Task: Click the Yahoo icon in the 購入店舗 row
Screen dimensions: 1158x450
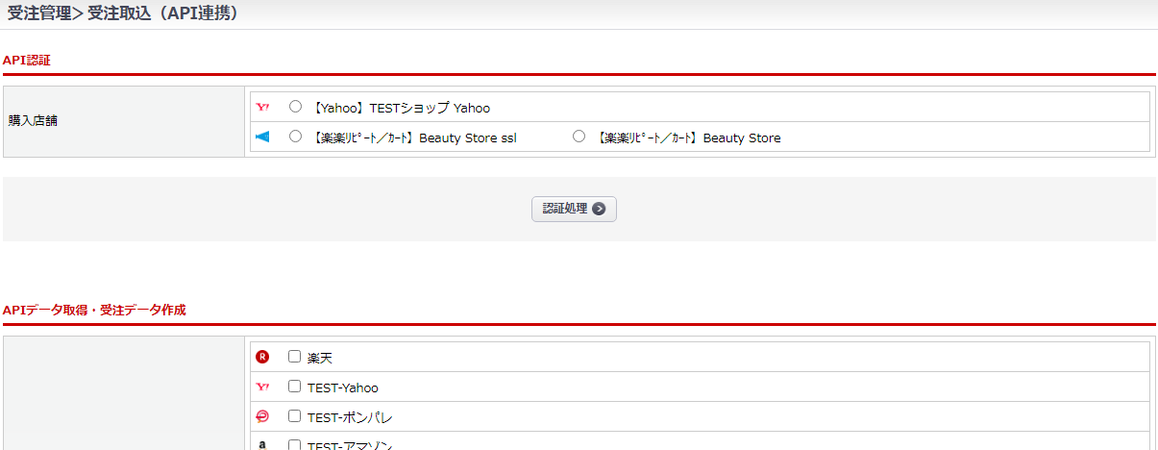Action: (262, 108)
